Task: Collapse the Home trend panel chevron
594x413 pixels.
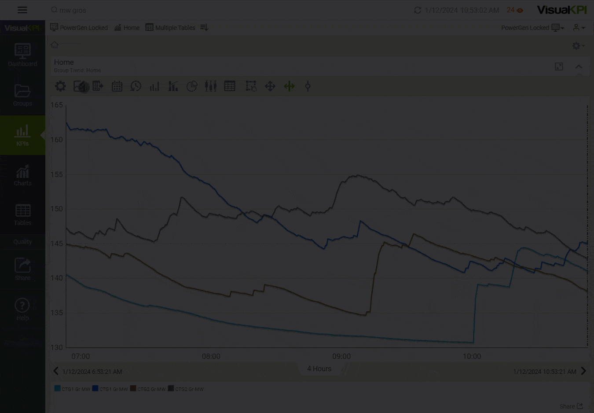Action: [x=579, y=66]
